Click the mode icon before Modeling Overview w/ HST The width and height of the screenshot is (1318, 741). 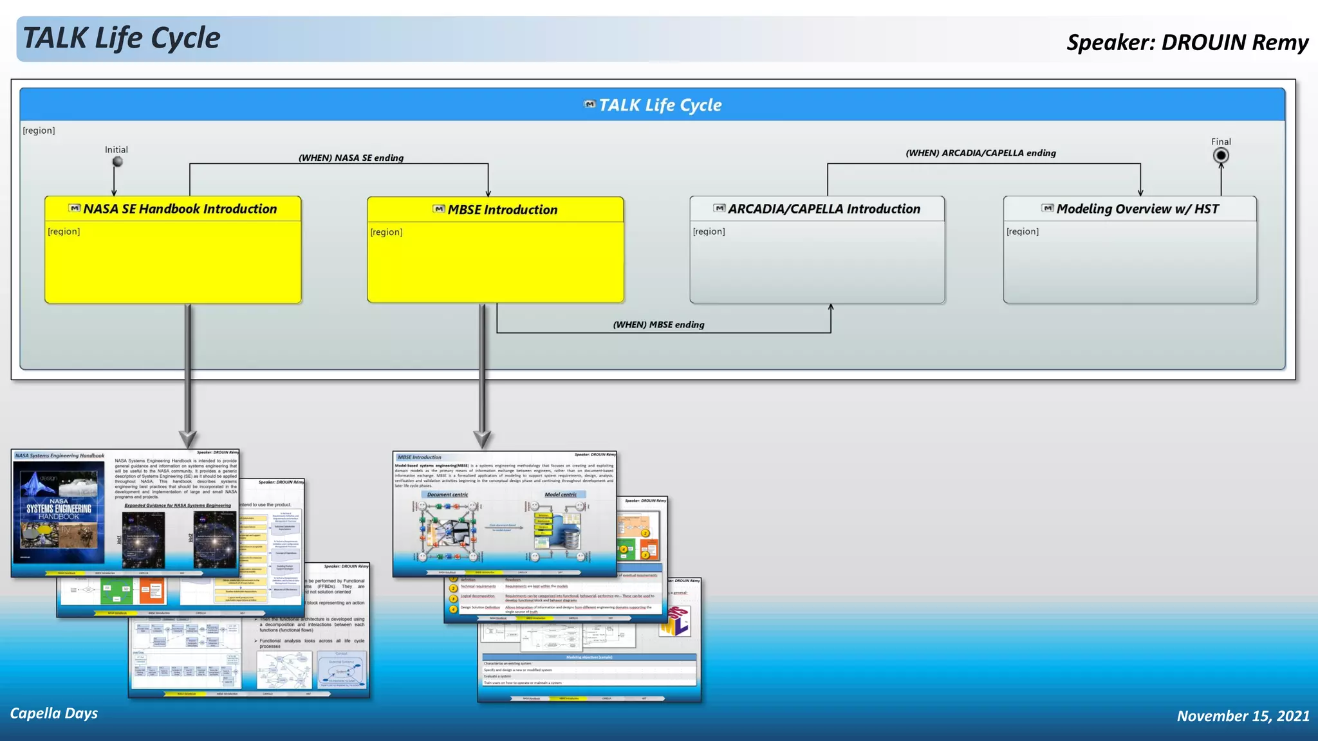coord(1048,208)
